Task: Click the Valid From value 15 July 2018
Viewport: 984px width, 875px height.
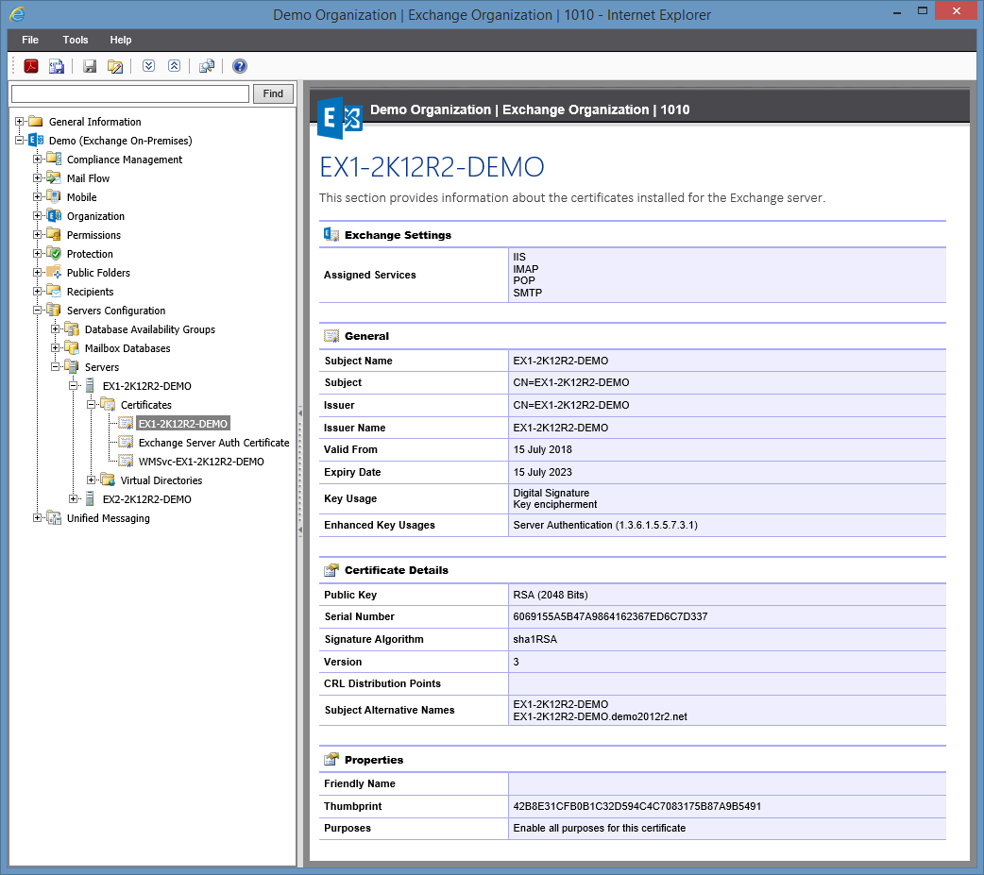Action: click(542, 449)
